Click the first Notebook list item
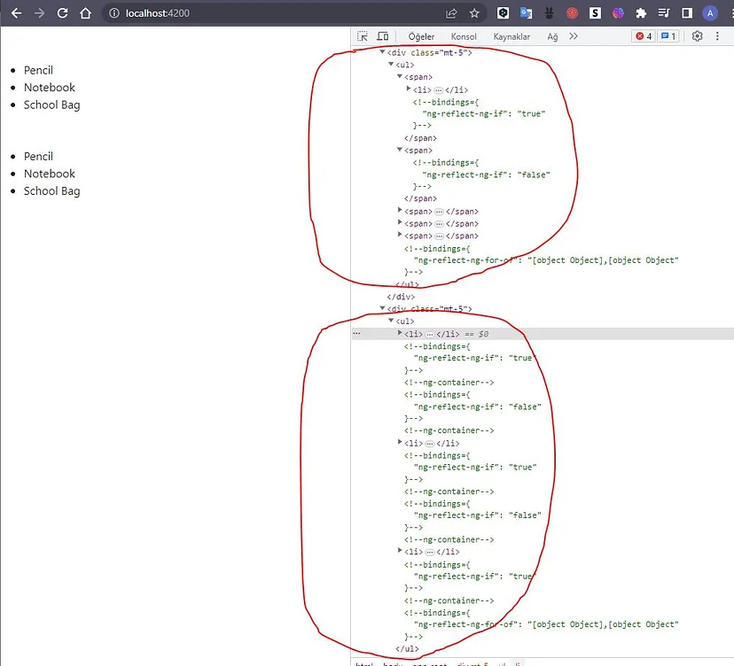The image size is (734, 666). 49,88
